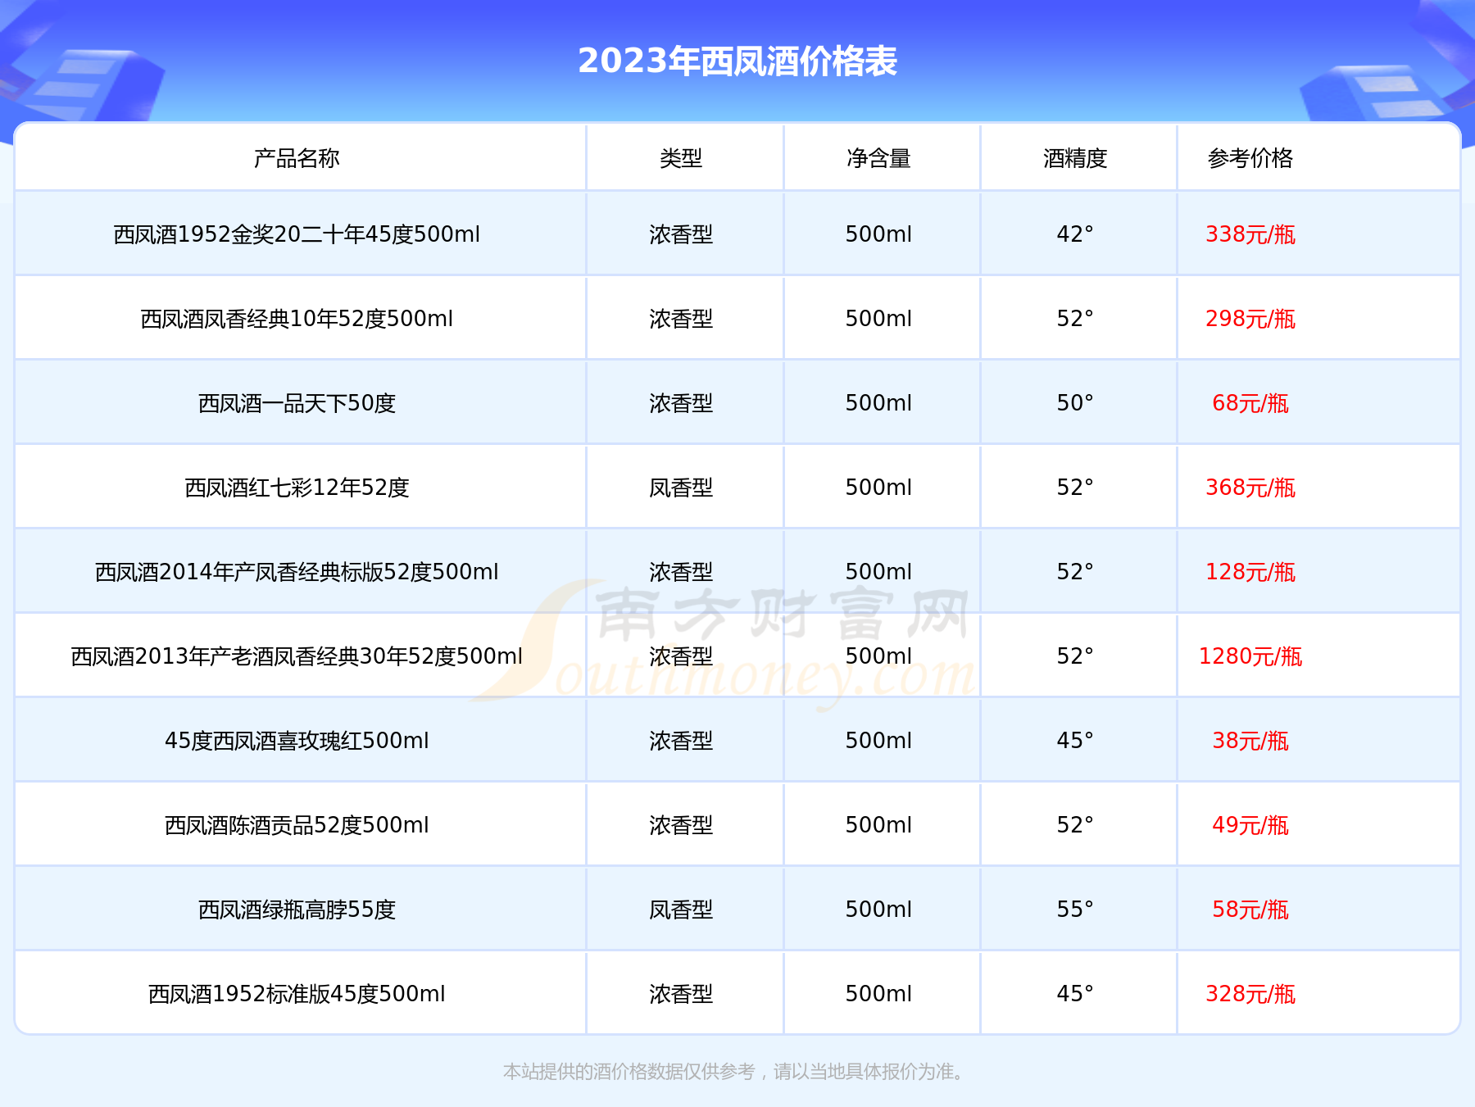Click the 68元/瓶 price

(x=1250, y=403)
